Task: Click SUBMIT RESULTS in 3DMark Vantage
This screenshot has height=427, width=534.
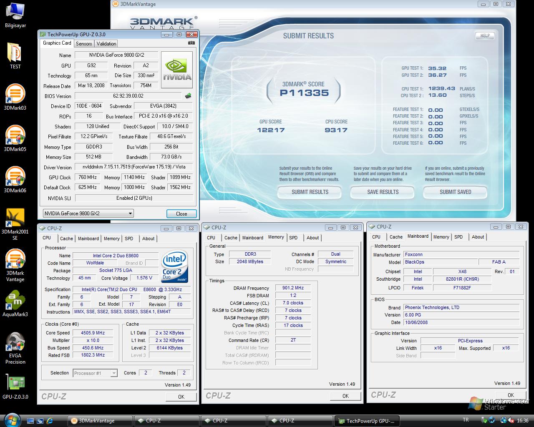Action: coord(310,192)
